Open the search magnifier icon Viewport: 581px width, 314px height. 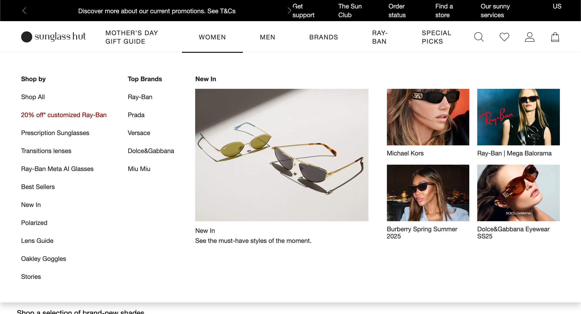(x=479, y=37)
